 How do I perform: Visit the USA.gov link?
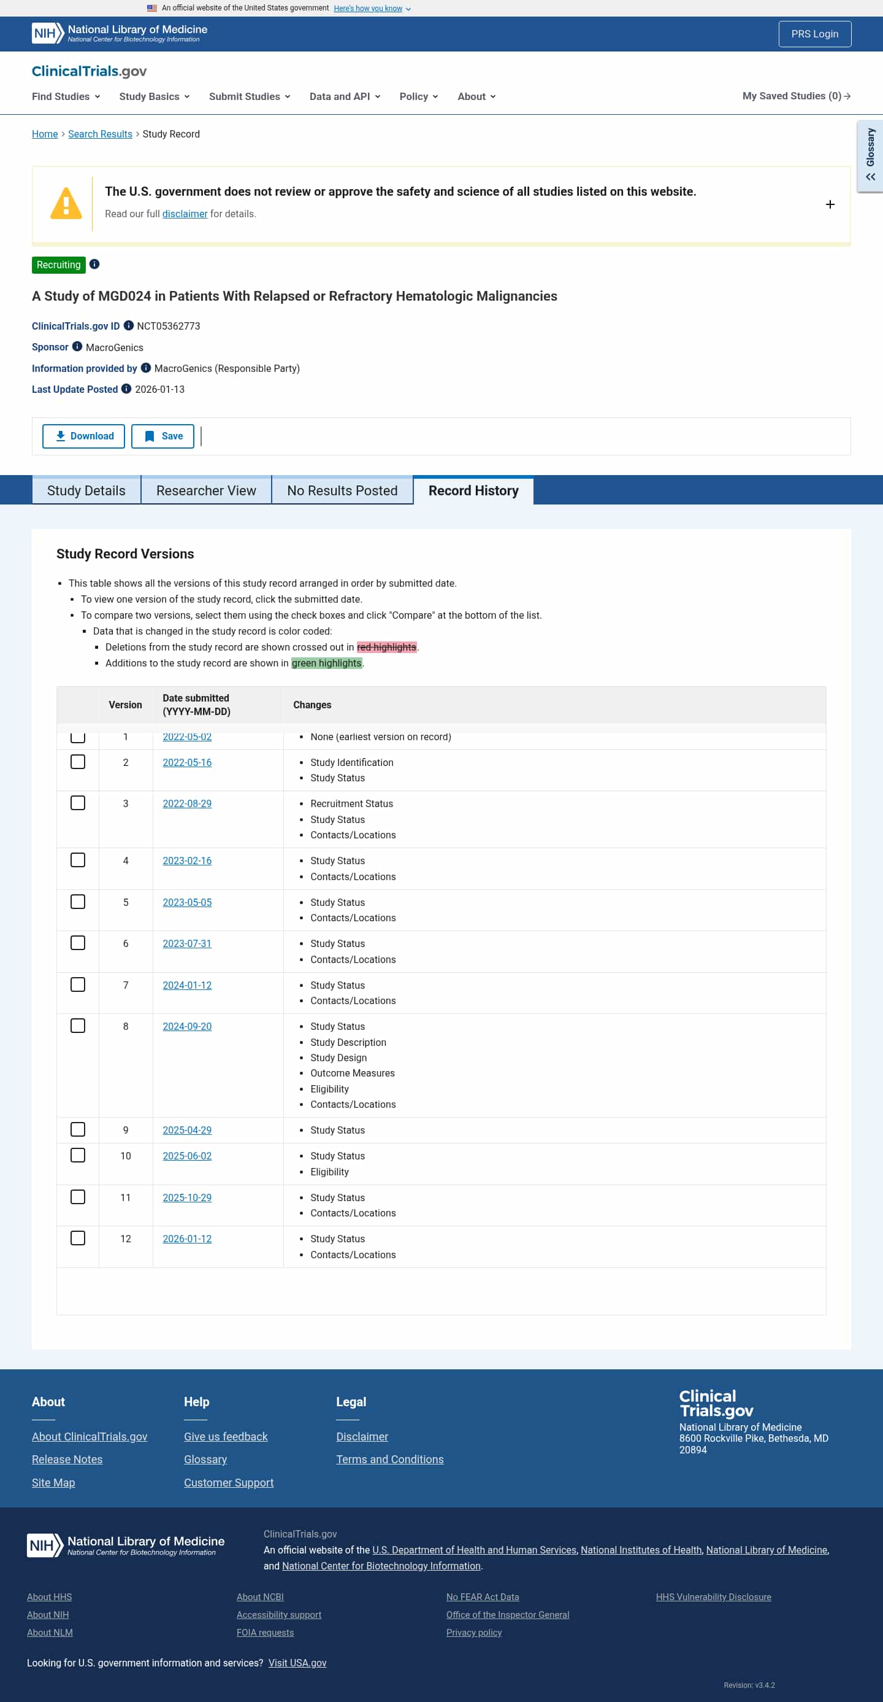pos(297,1663)
